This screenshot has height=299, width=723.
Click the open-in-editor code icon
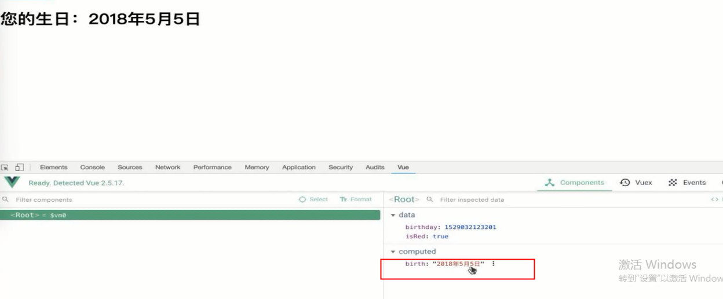tap(714, 200)
